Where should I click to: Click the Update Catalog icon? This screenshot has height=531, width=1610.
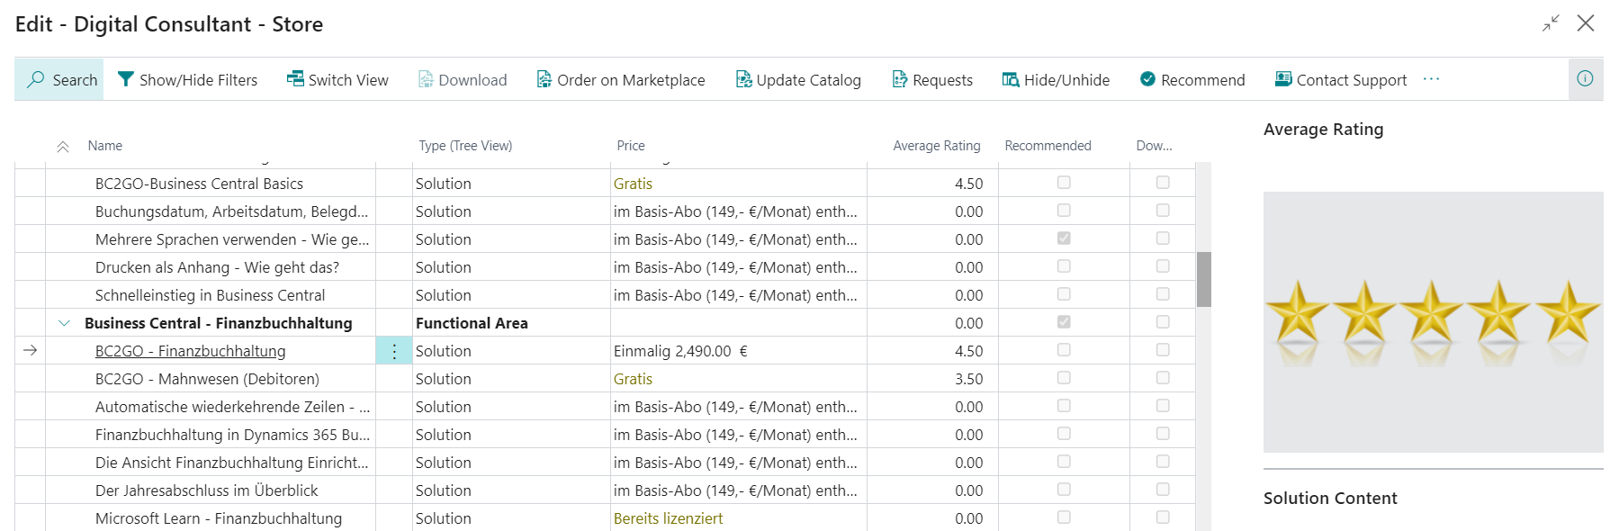click(743, 79)
